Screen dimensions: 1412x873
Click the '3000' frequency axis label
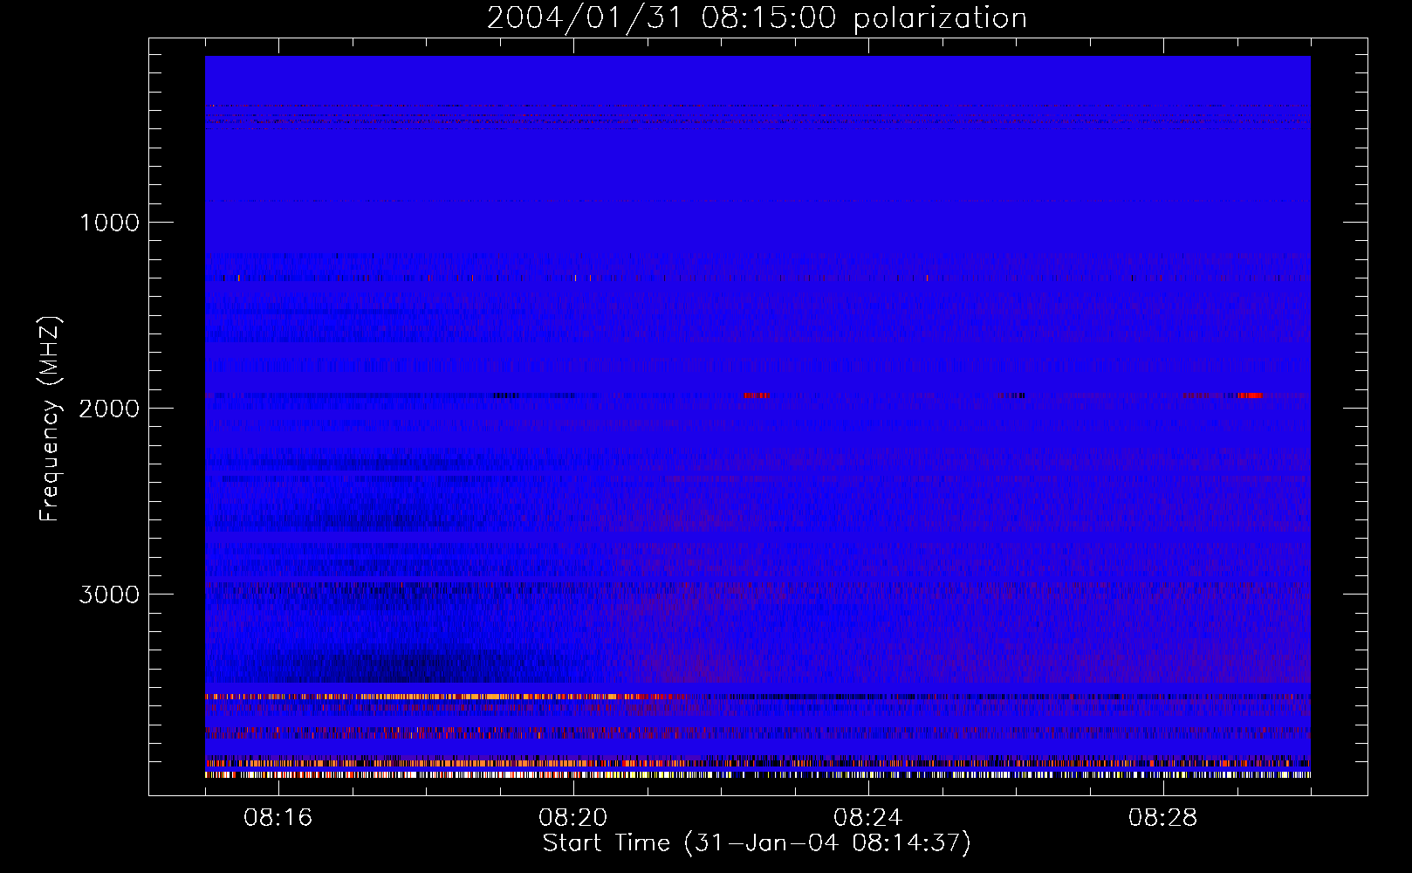[x=109, y=595]
